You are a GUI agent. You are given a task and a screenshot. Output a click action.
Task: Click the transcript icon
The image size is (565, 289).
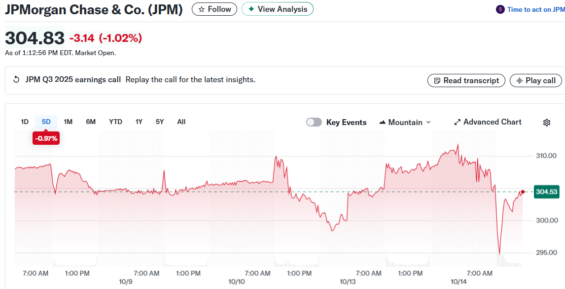(x=436, y=81)
